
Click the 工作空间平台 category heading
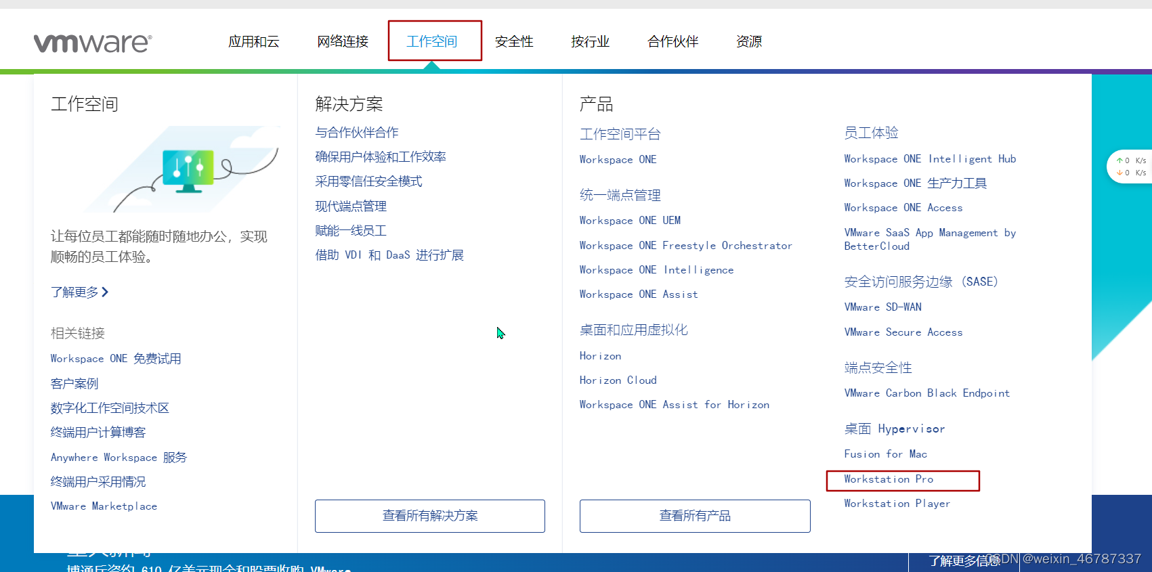click(620, 134)
